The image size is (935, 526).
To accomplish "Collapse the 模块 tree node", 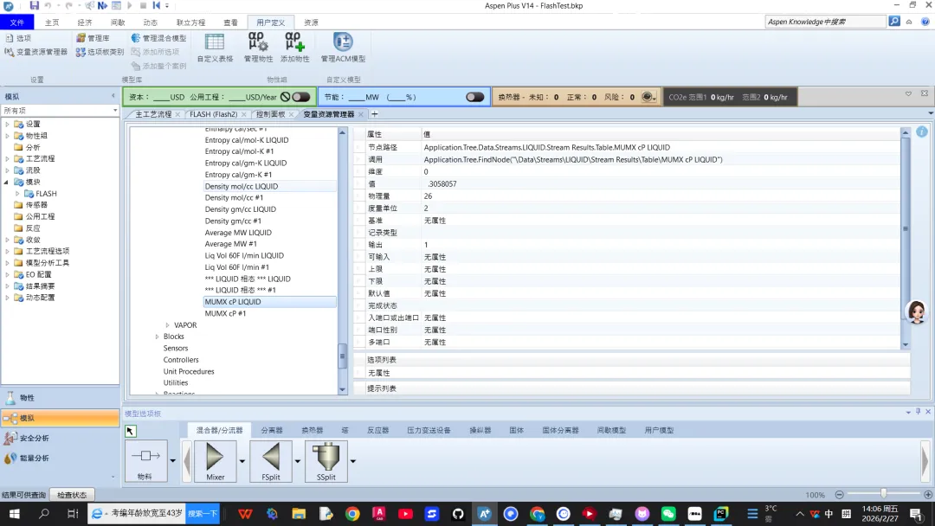I will tap(7, 182).
